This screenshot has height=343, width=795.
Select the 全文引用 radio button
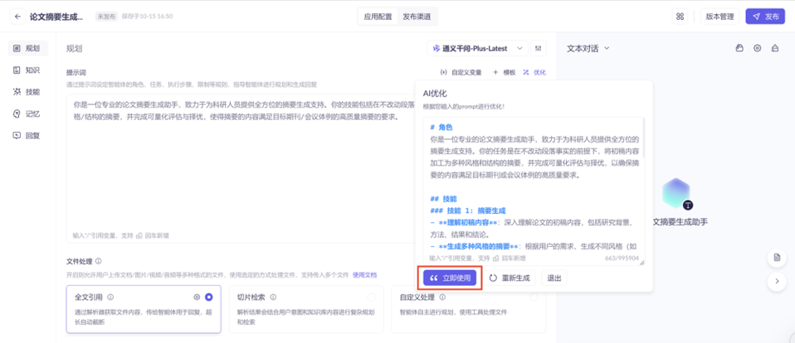point(208,297)
